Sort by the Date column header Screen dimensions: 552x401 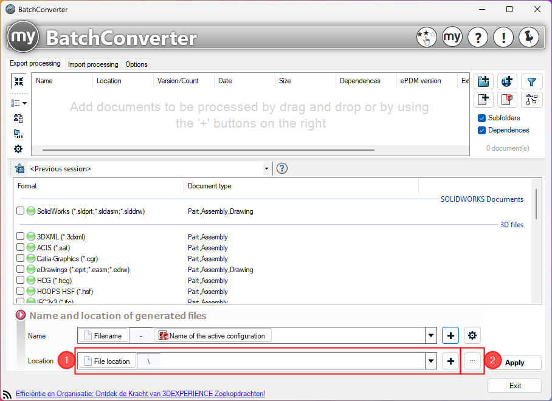[244, 81]
